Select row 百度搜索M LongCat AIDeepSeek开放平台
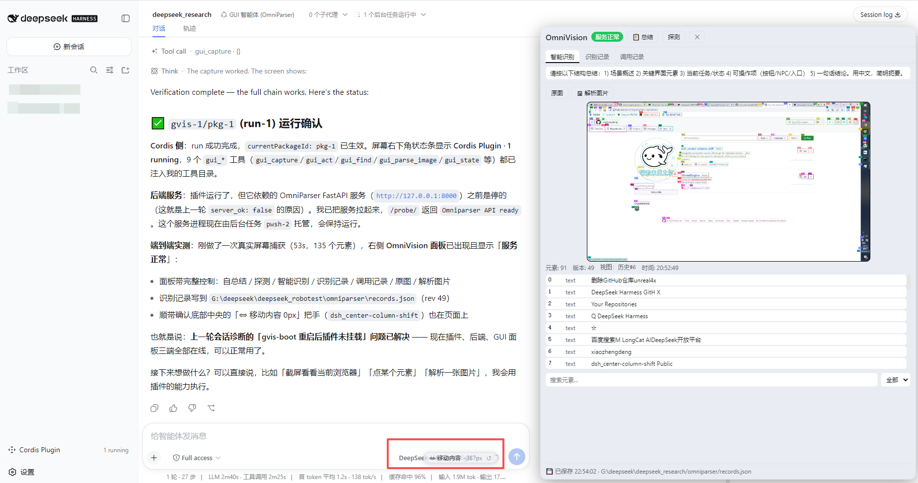This screenshot has height=483, width=918. (726, 340)
